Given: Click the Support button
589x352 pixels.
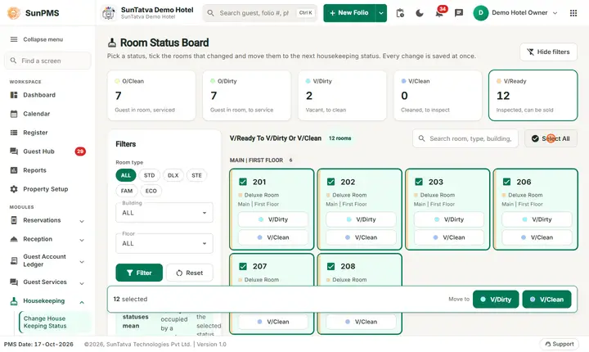Looking at the screenshot, I should point(559,344).
